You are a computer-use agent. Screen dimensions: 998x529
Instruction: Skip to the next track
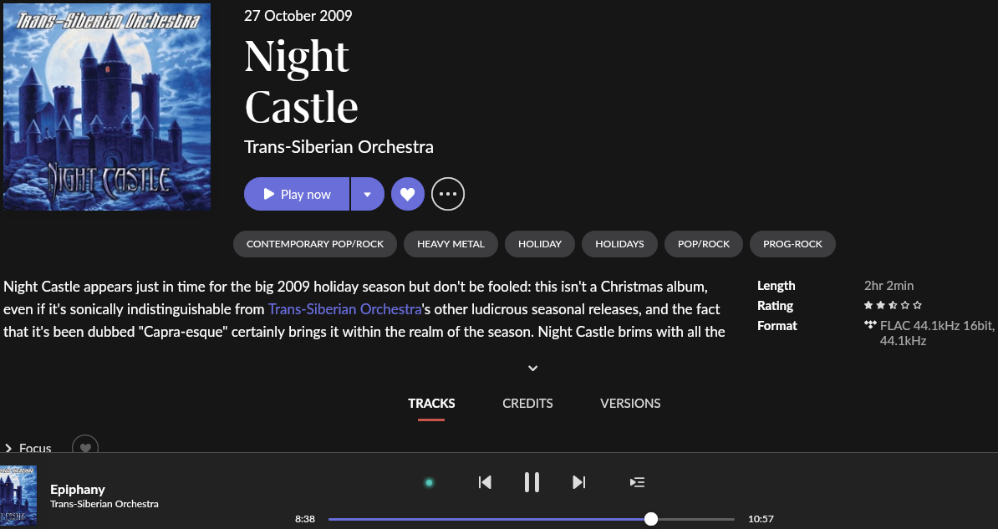578,482
